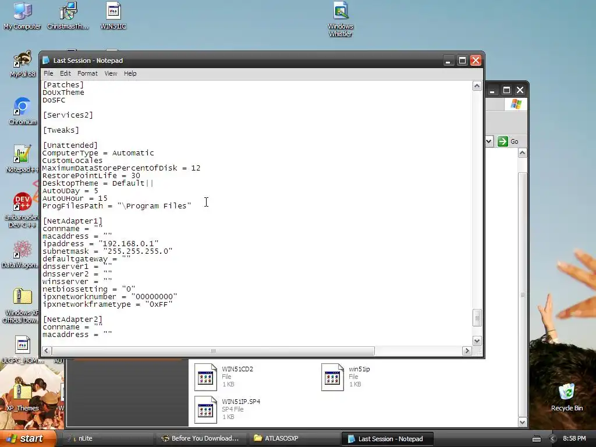Click the keyboard icon in system tray

(x=536, y=439)
